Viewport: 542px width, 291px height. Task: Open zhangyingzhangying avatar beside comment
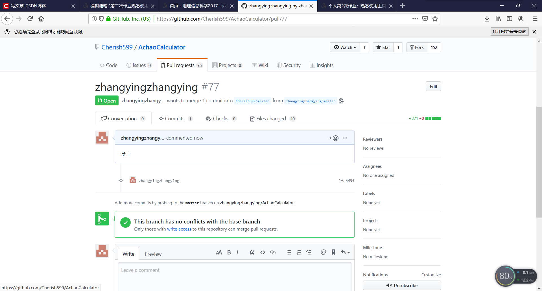click(x=102, y=138)
